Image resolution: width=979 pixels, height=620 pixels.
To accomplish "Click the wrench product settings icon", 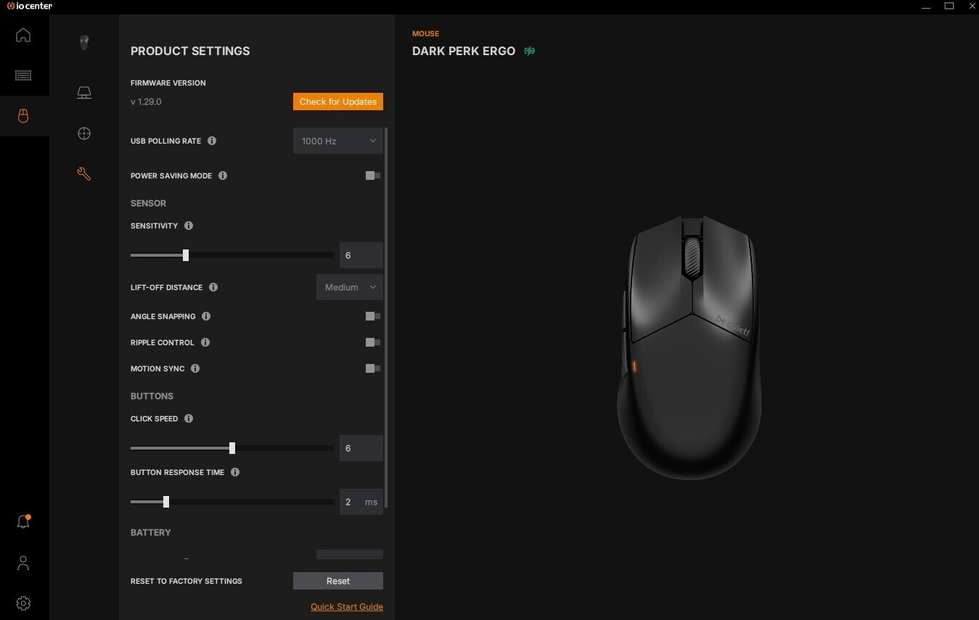I will click(x=84, y=173).
